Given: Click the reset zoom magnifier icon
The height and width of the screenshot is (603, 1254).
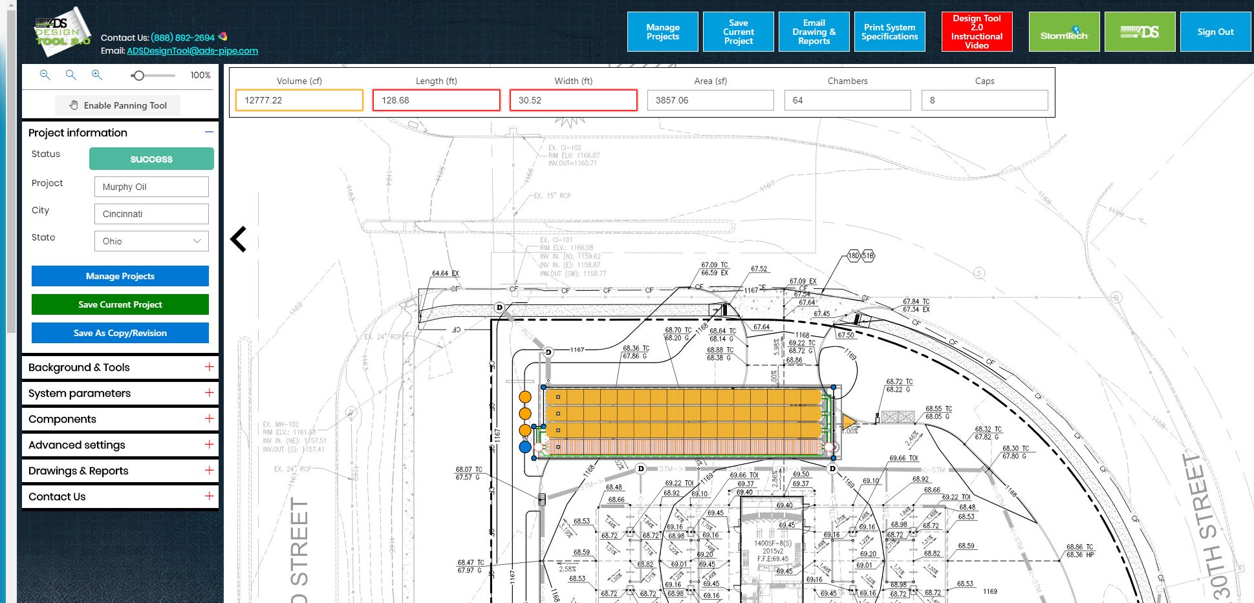Looking at the screenshot, I should coord(71,75).
